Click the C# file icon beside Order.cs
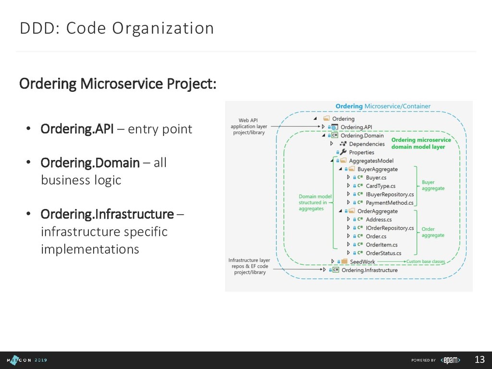This screenshot has height=369, width=492. point(360,236)
